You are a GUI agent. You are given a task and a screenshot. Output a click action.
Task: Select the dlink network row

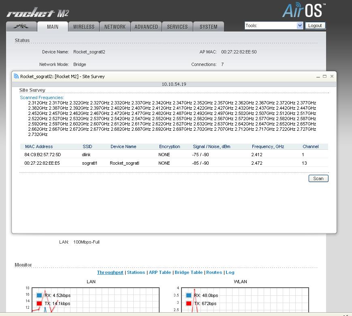pyautogui.click(x=173, y=155)
